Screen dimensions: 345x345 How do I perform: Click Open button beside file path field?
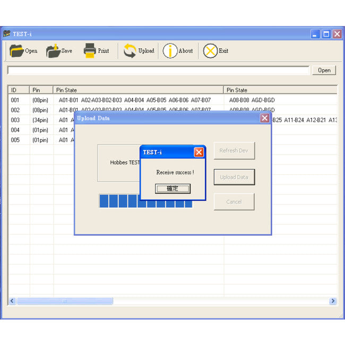pos(324,71)
